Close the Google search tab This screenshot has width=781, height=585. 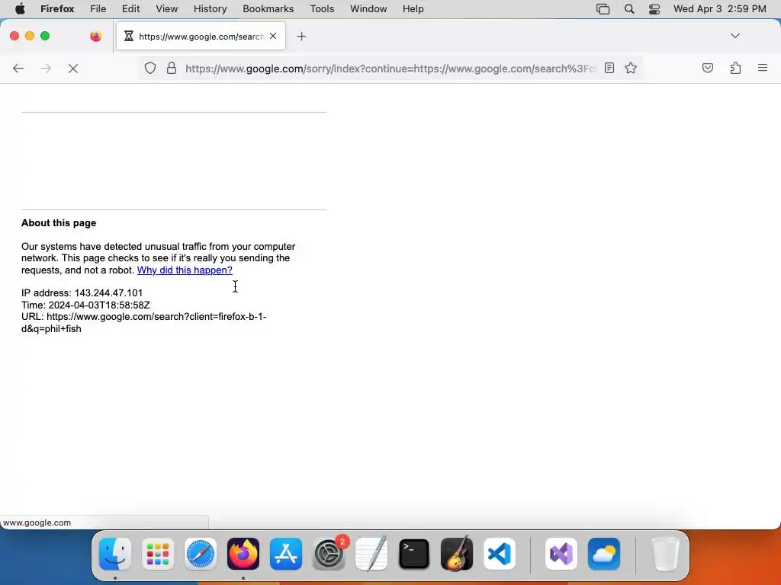click(273, 36)
